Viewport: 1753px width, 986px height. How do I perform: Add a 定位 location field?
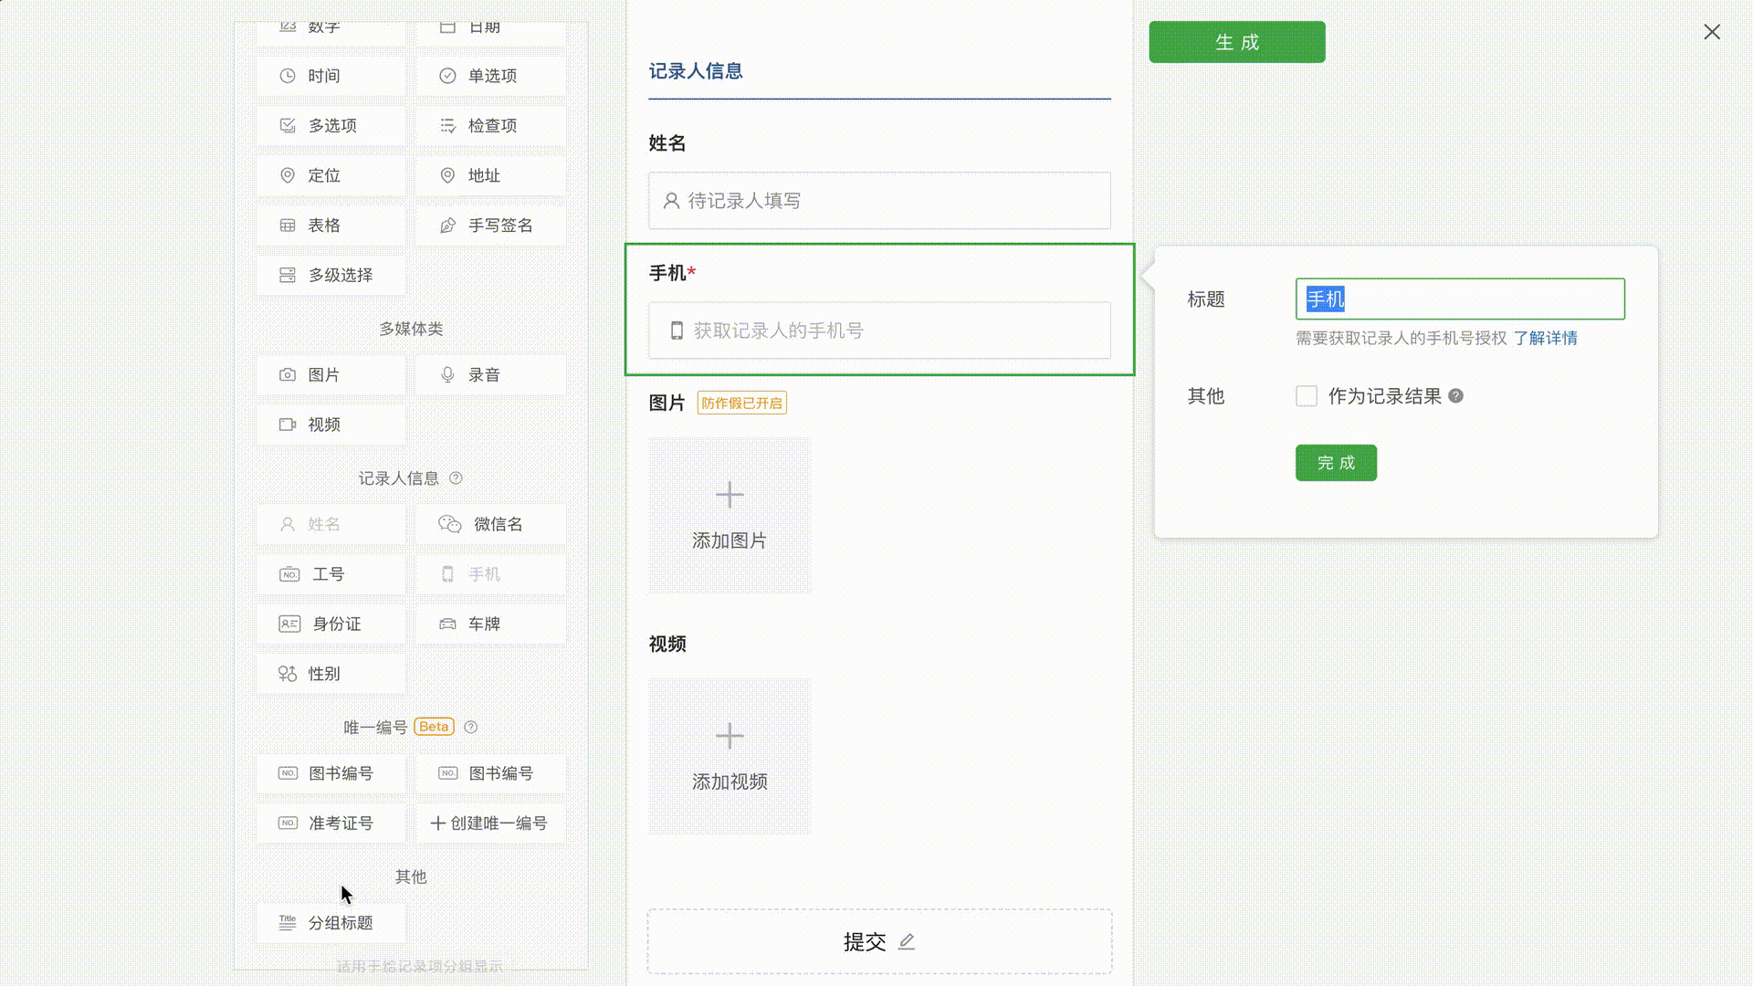[330, 175]
